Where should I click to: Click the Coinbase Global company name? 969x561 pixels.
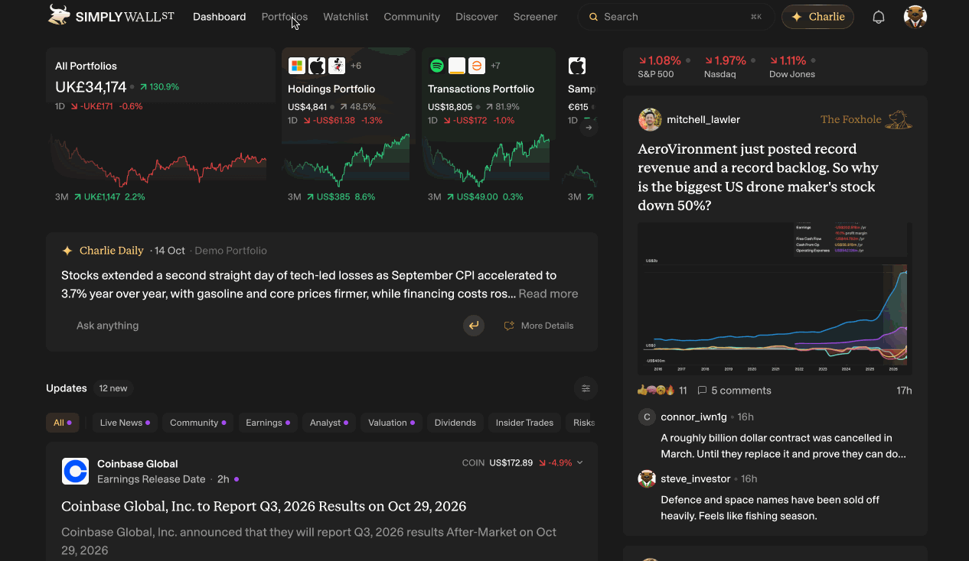137,464
